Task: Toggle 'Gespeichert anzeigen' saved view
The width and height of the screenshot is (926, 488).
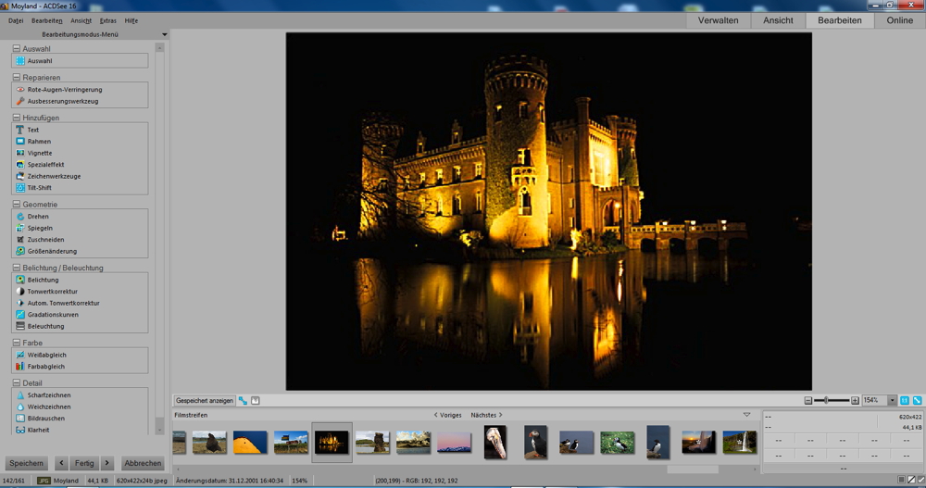Action: tap(205, 401)
